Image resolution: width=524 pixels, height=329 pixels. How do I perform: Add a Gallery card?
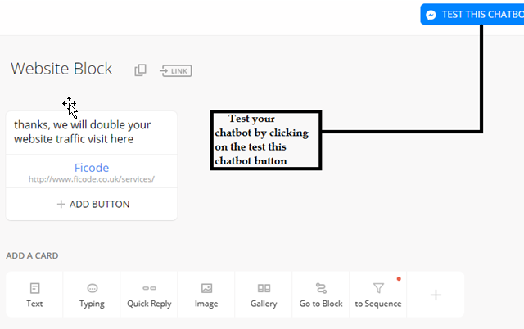(x=264, y=295)
